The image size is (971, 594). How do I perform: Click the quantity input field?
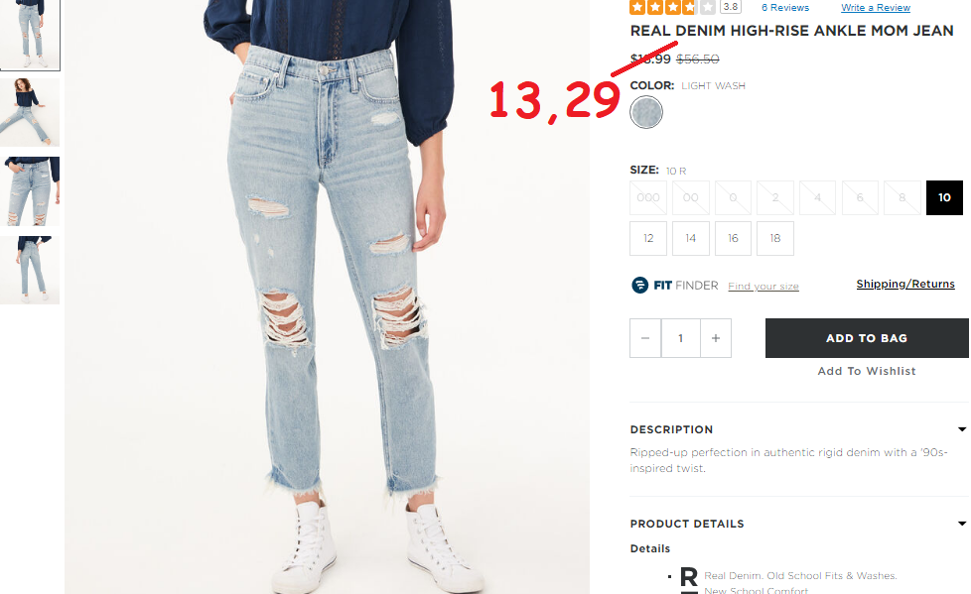coord(680,338)
